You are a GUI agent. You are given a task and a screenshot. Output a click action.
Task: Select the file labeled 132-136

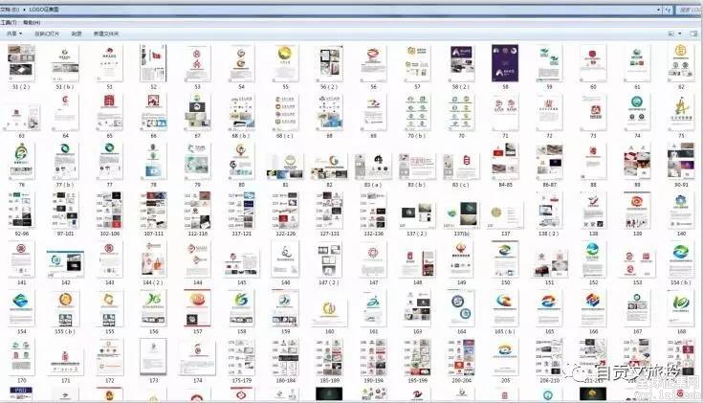click(373, 210)
